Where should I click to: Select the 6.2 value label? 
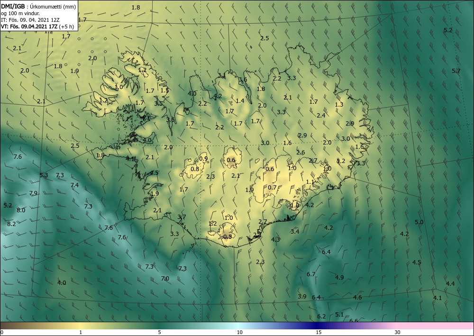pyautogui.click(x=321, y=317)
